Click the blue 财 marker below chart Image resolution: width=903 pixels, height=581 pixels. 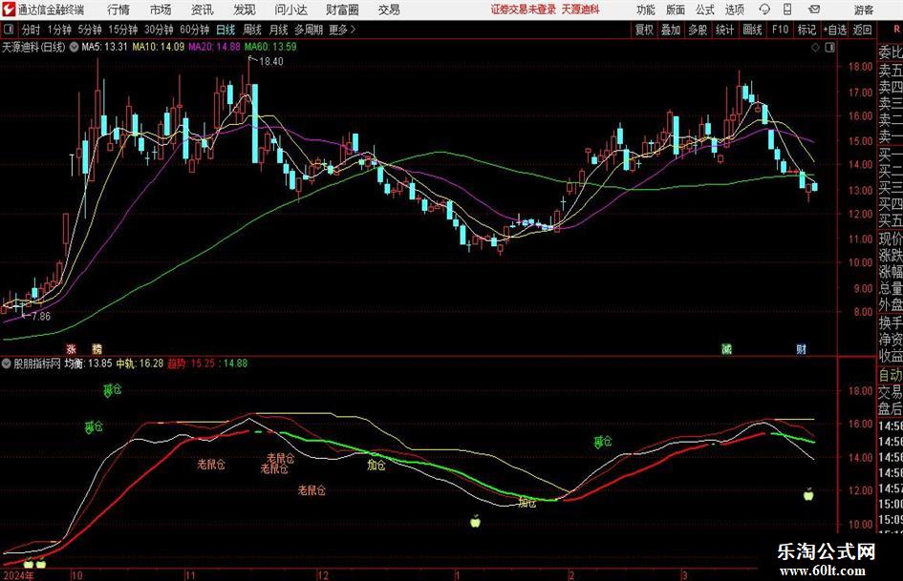pos(801,348)
